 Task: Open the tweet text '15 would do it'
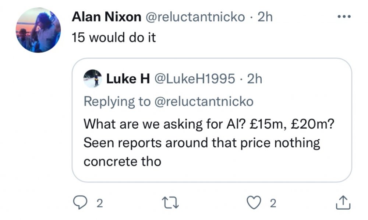tap(114, 38)
